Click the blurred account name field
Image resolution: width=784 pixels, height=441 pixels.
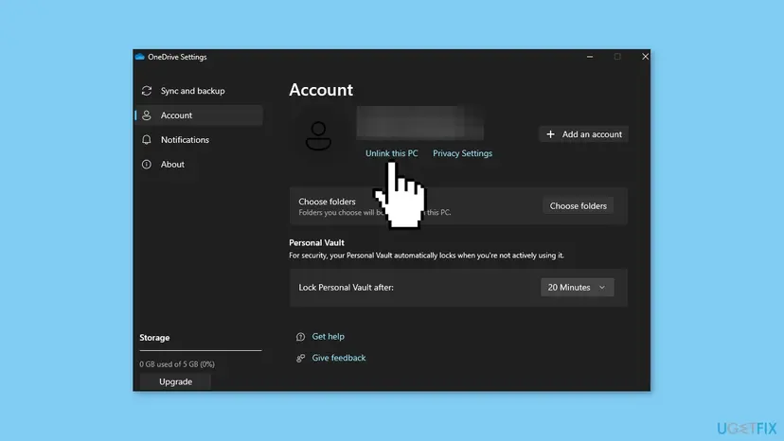(420, 122)
